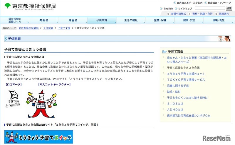Image resolution: width=235 pixels, height=145 pixels.
Task: Select the 環境・衛生 nav tab
Action: (x=219, y=20)
